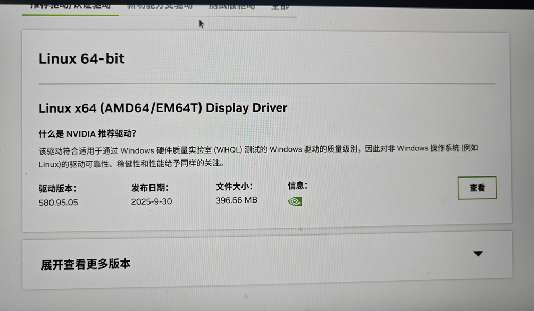Screen dimensions: 534x311
Task: Click the green NVIDIA logo under 信息
Action: click(295, 201)
